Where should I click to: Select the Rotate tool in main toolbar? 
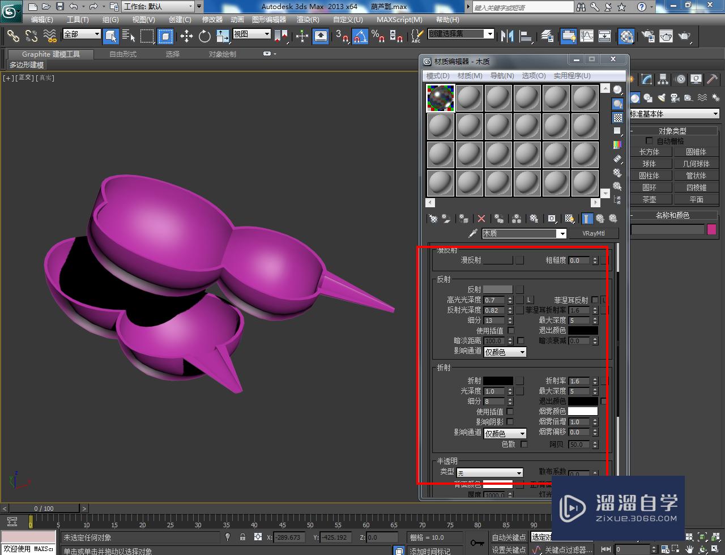204,37
